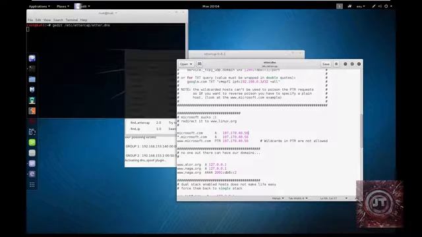Viewport: 422px width, 237px height.
Task: Open the gedit hamburger menu icon
Action: click(x=336, y=64)
